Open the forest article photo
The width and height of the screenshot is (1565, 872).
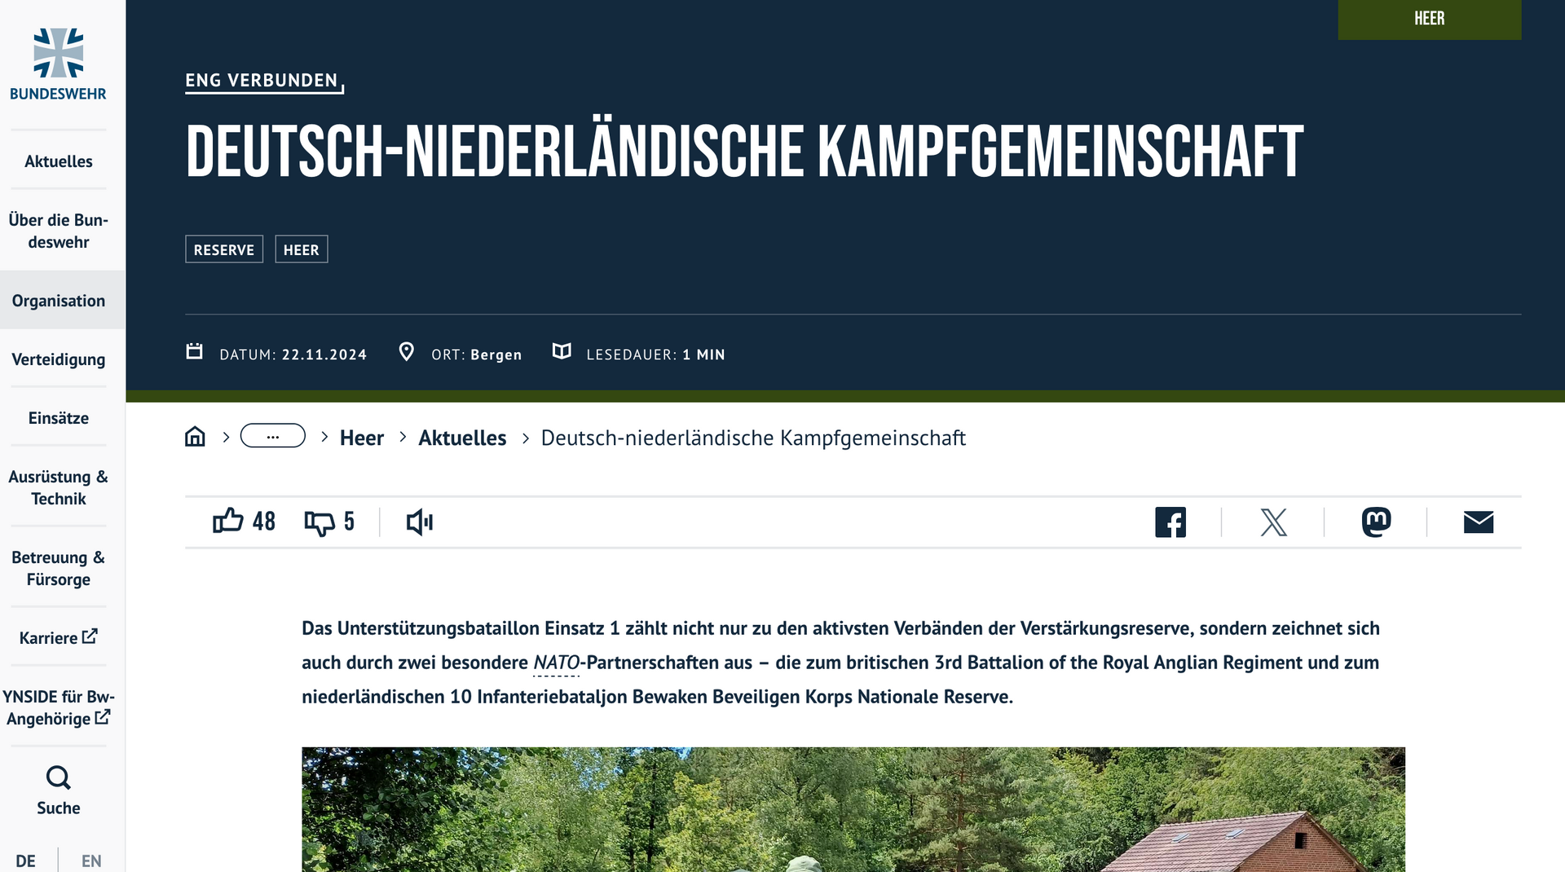click(853, 809)
